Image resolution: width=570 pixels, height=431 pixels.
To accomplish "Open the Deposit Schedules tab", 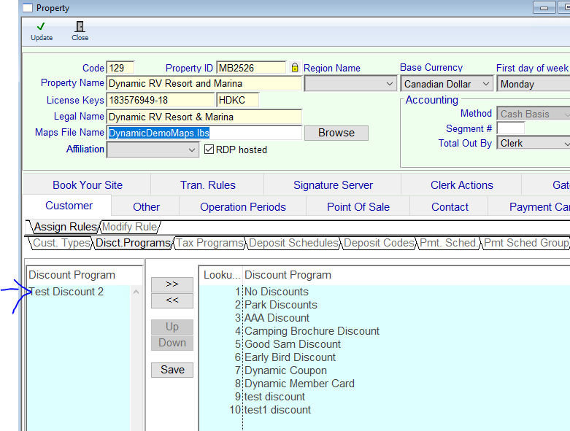I will pyautogui.click(x=293, y=243).
